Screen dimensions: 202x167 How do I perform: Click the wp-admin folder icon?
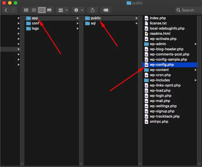click(x=146, y=44)
